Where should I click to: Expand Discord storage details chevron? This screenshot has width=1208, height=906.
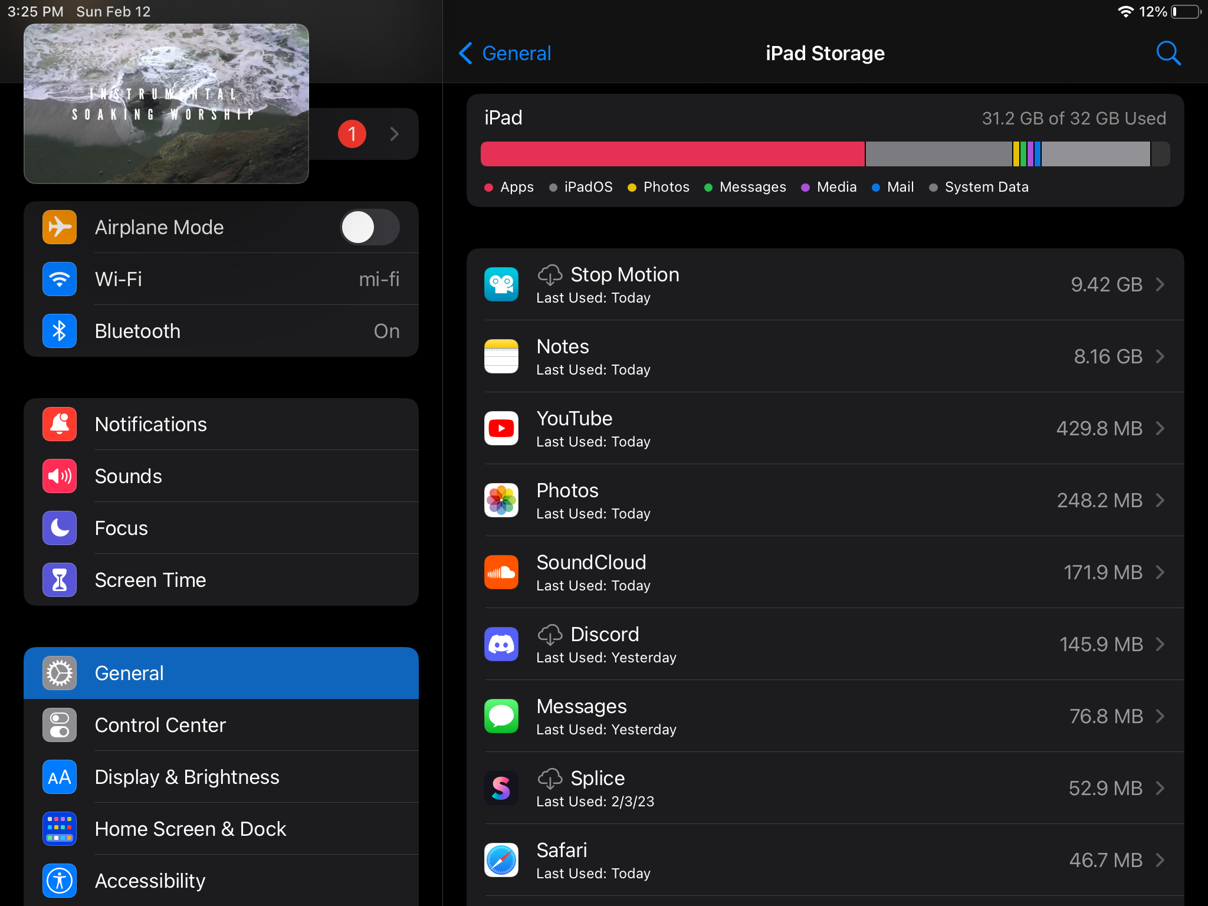pyautogui.click(x=1160, y=644)
